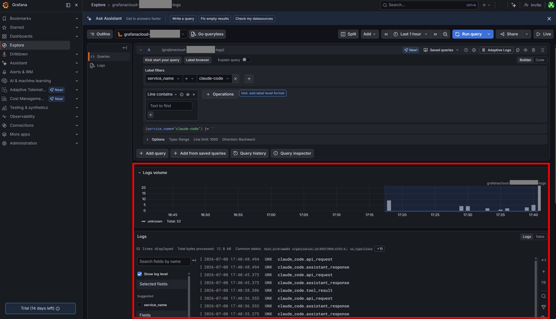This screenshot has width=556, height=319.
Task: Open the service_name label dropdown
Action: click(164, 78)
